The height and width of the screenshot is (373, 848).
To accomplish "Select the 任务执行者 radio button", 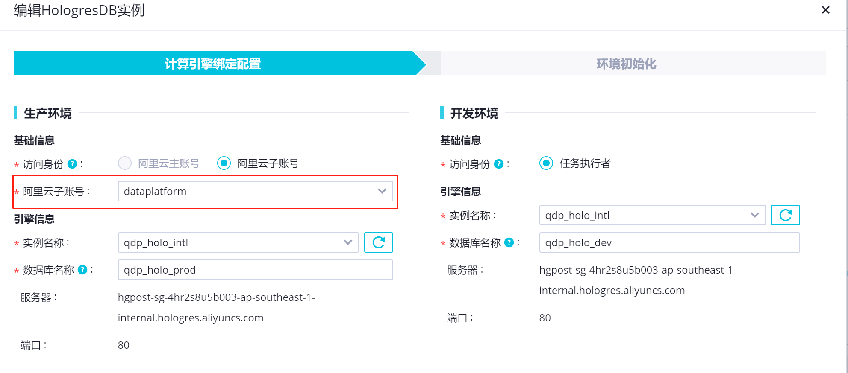I will click(x=546, y=163).
